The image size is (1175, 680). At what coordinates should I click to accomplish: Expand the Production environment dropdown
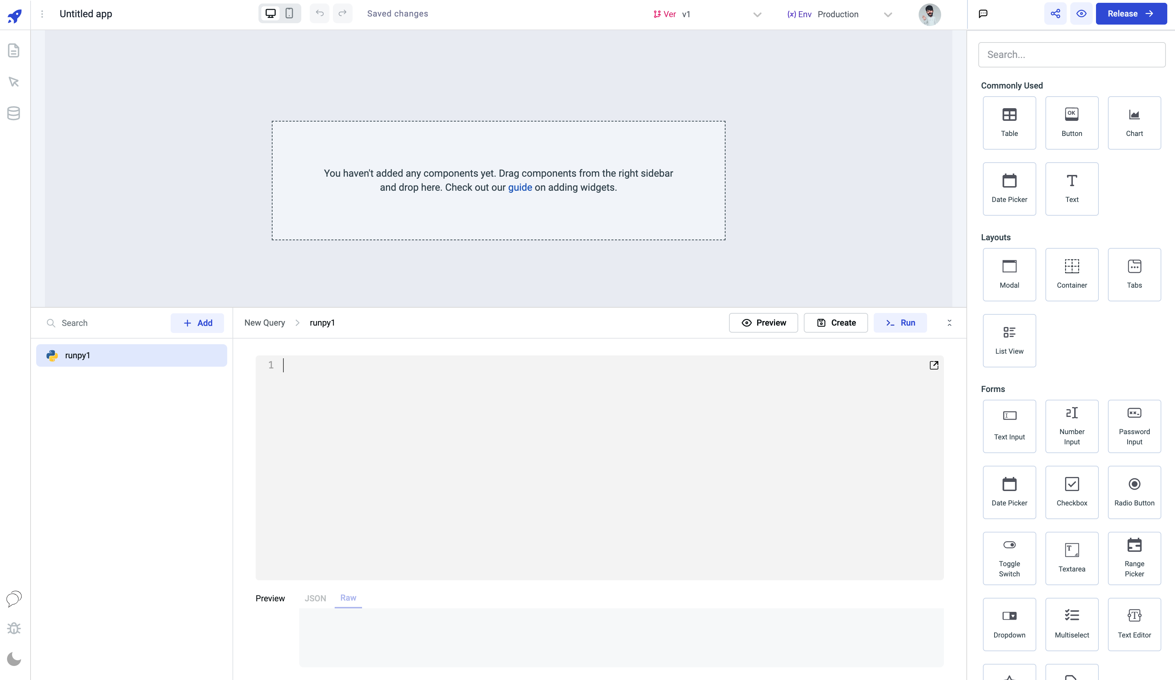tap(887, 14)
